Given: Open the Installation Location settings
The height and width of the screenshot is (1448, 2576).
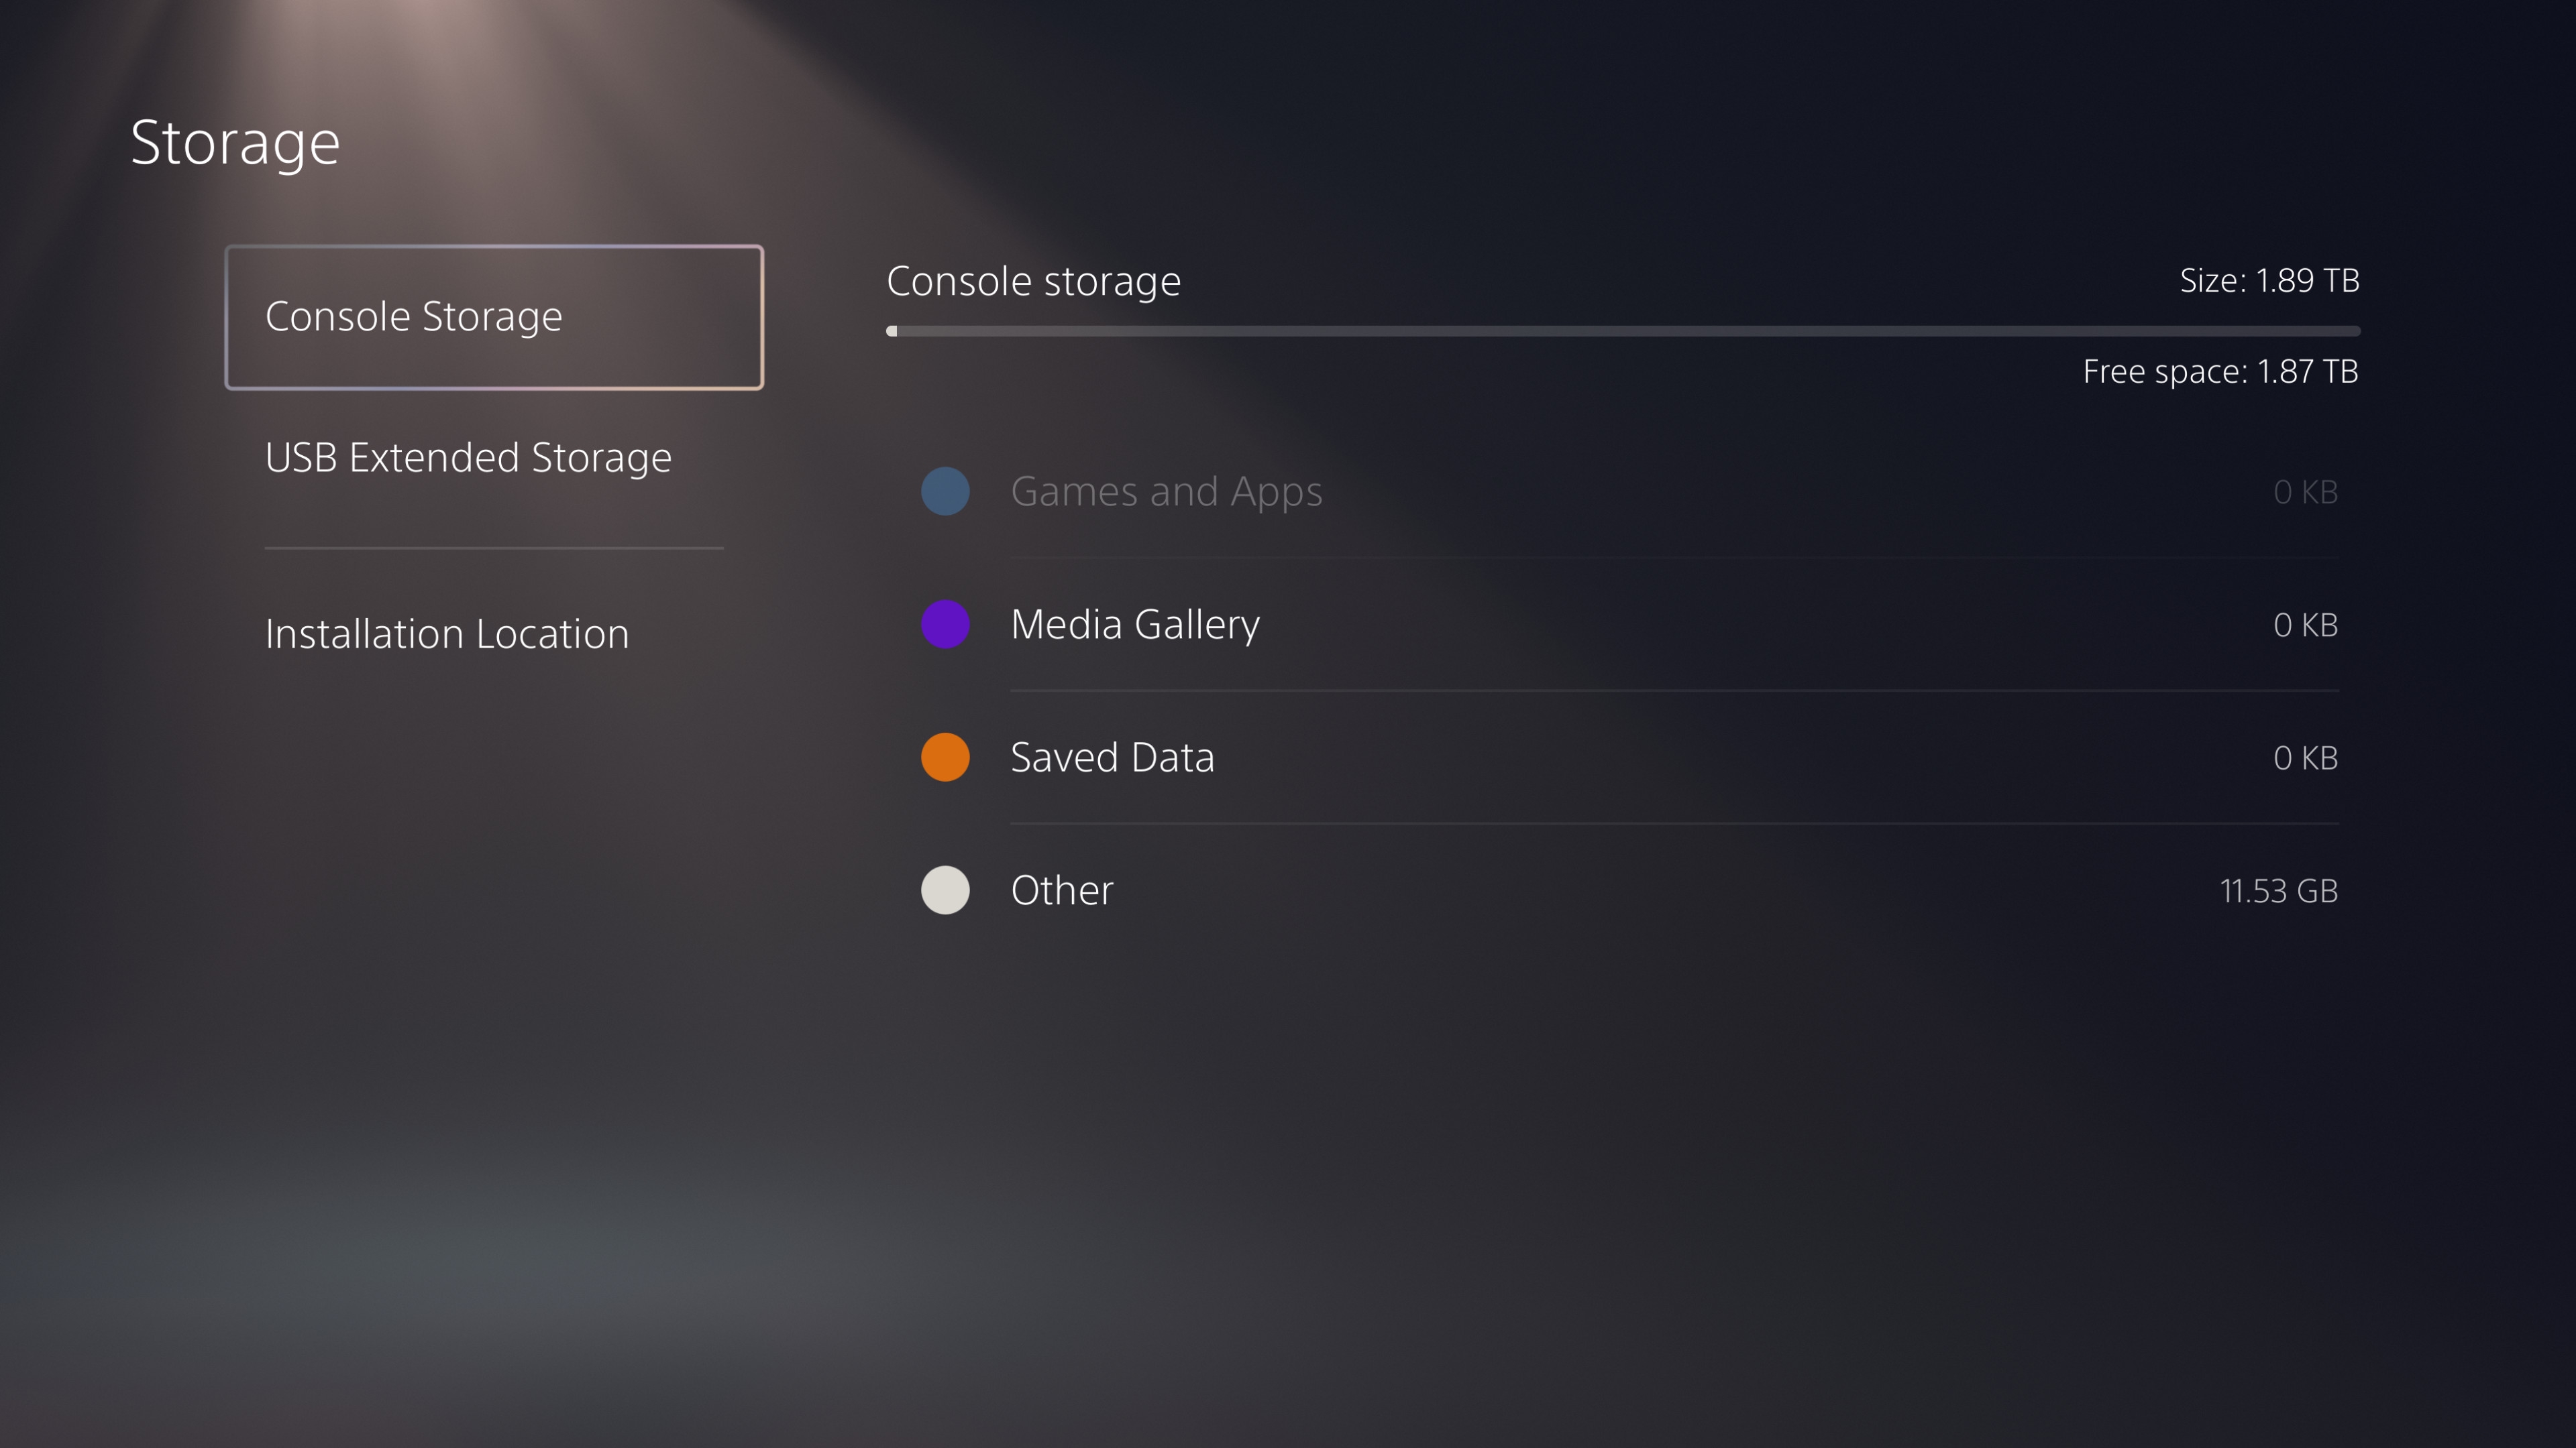Looking at the screenshot, I should click(447, 633).
